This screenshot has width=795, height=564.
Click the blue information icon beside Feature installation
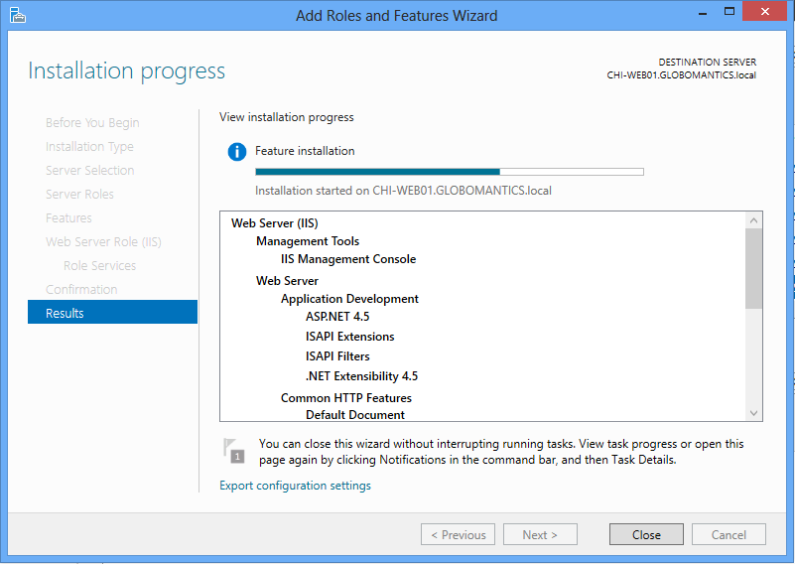[x=237, y=152]
